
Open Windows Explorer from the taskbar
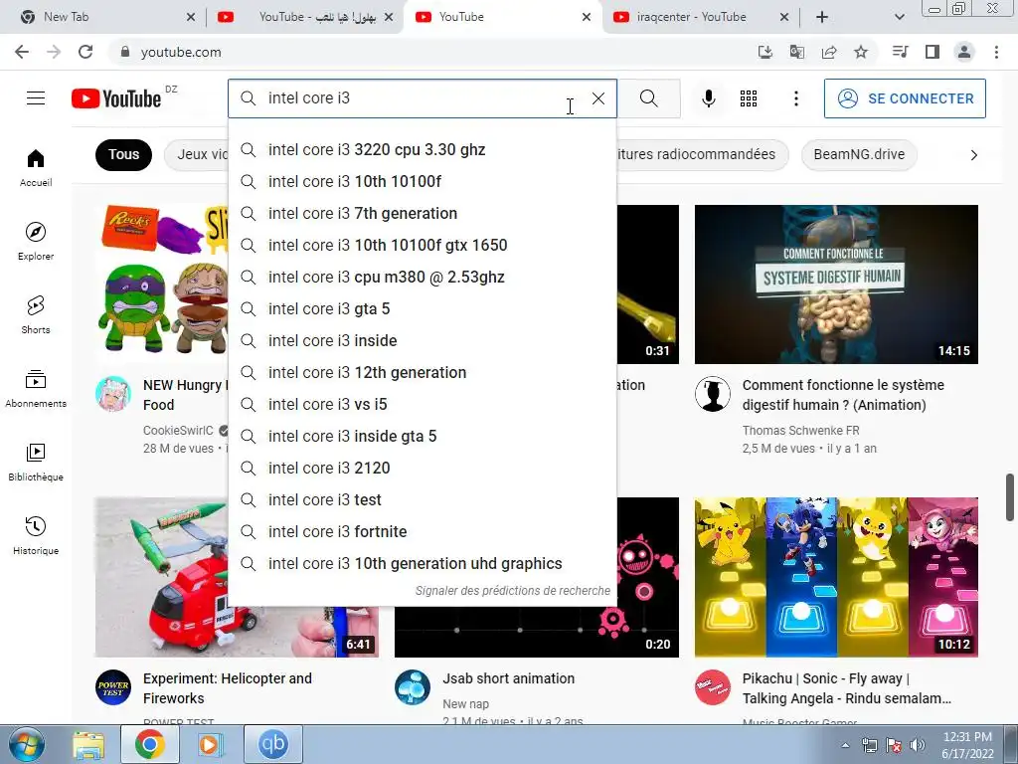coord(88,744)
